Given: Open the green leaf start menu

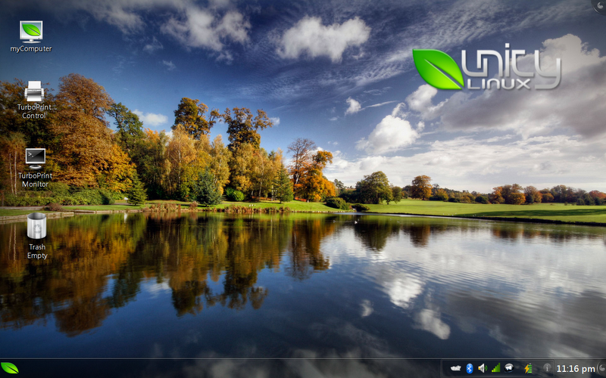Looking at the screenshot, I should (x=10, y=368).
